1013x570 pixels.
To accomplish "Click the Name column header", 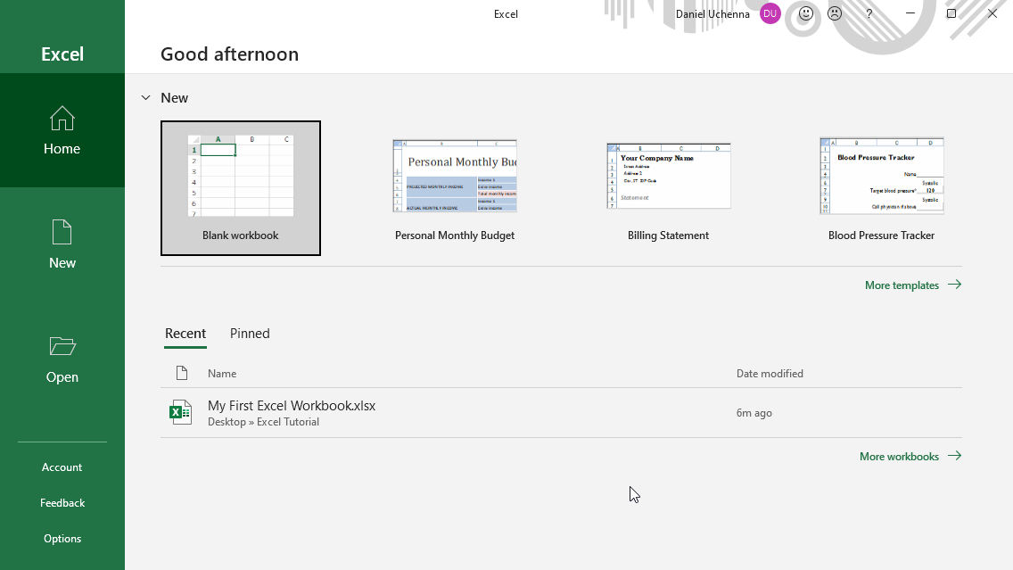I will (222, 374).
